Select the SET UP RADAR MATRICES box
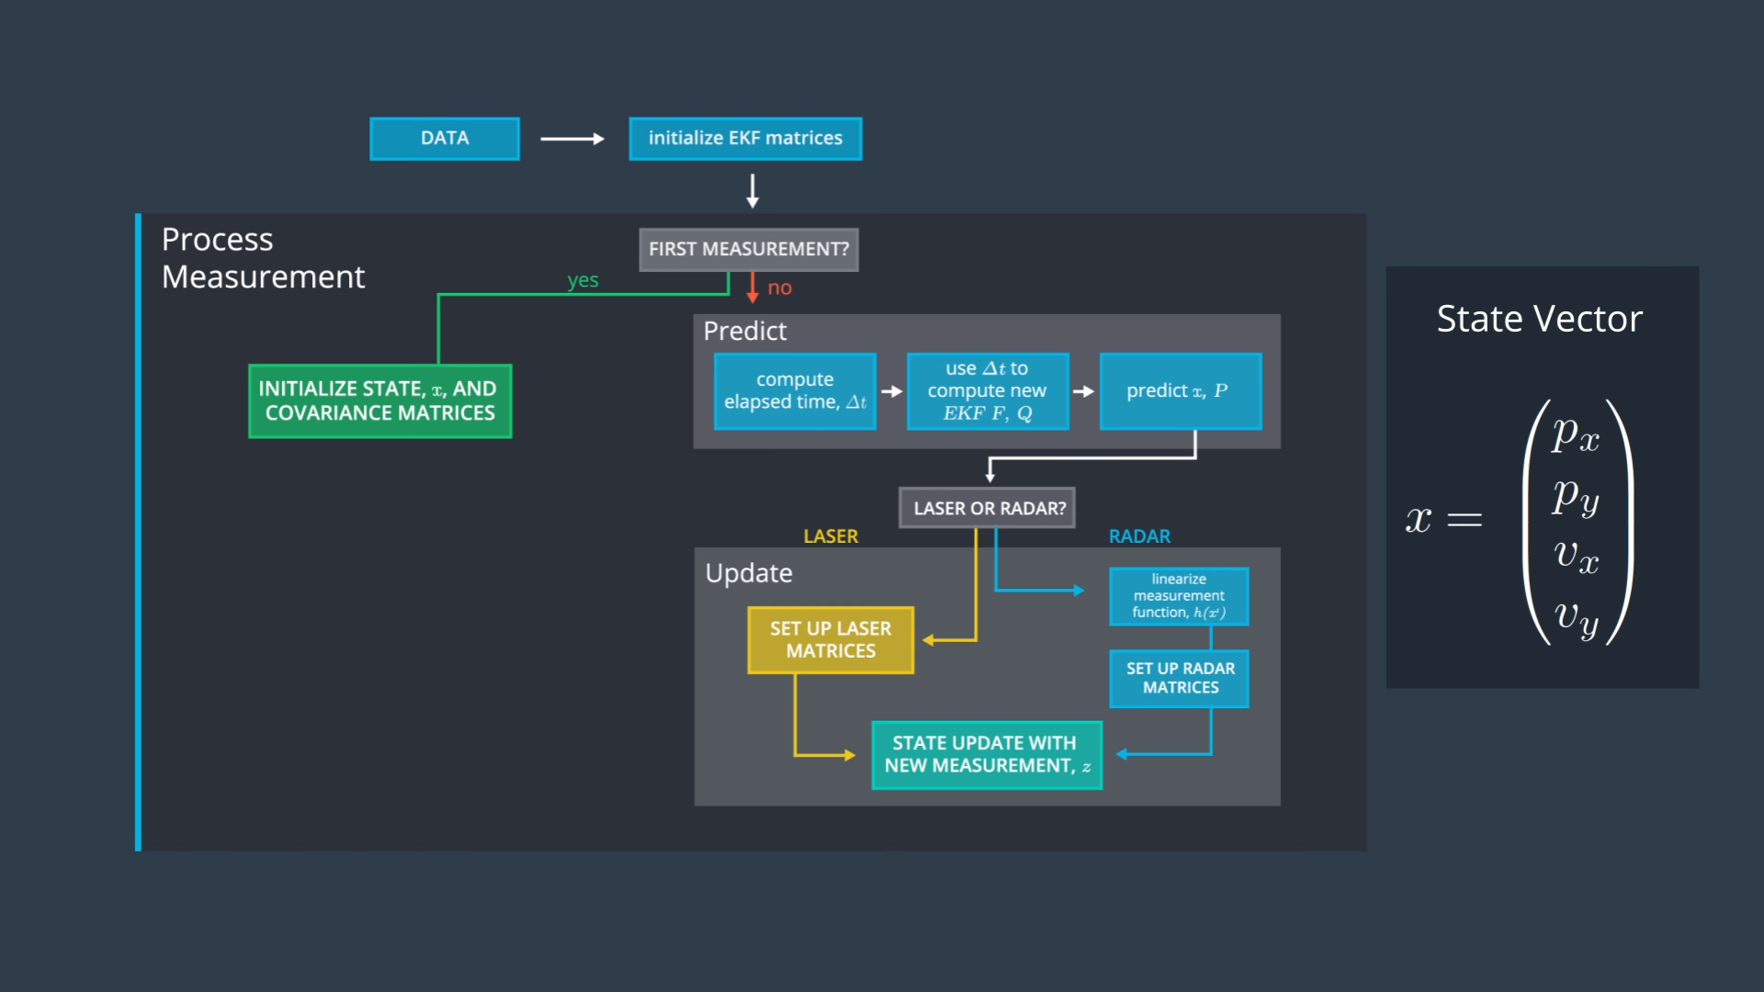The height and width of the screenshot is (992, 1764). pyautogui.click(x=1180, y=679)
